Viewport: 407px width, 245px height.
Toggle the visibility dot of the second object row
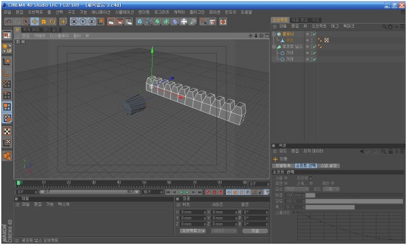click(308, 41)
